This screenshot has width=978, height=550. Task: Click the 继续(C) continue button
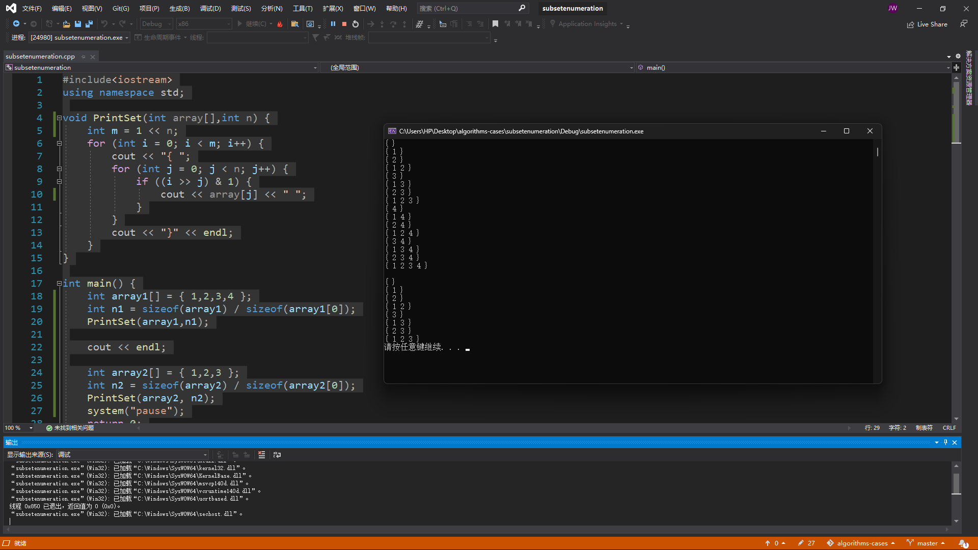click(x=252, y=24)
